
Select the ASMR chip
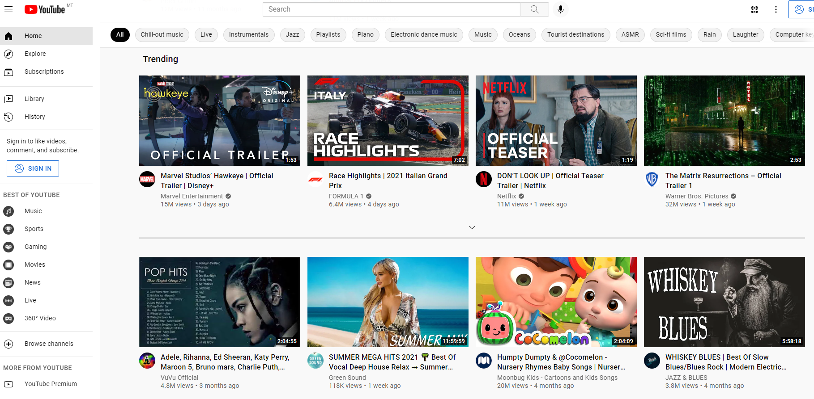(630, 34)
